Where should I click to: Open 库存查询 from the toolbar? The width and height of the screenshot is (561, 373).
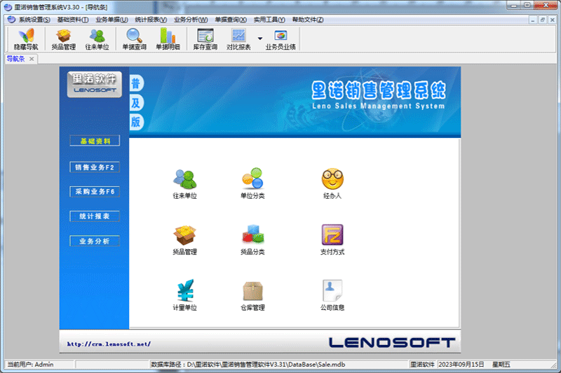pos(205,39)
